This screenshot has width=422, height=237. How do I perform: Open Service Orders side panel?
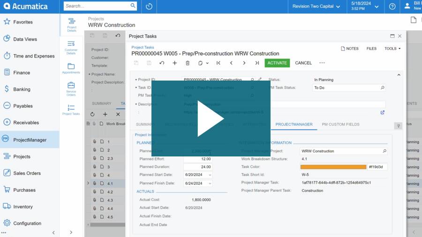coord(71,89)
